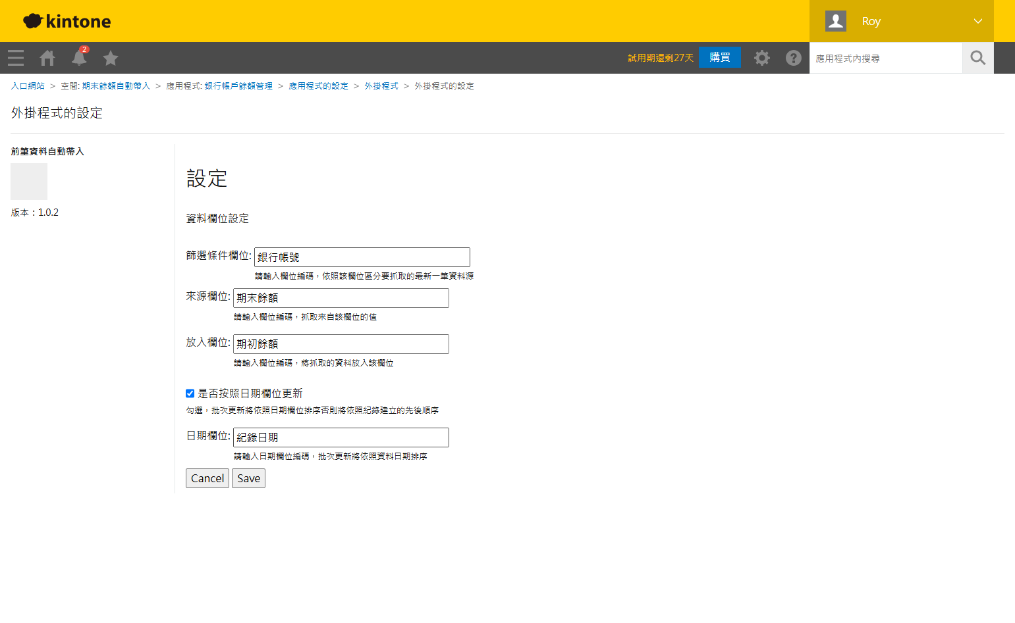Open the 期末餘額自動帶入 space breadcrumb

(116, 86)
